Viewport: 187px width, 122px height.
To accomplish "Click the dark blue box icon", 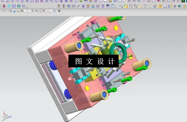I will click(x=108, y=6).
